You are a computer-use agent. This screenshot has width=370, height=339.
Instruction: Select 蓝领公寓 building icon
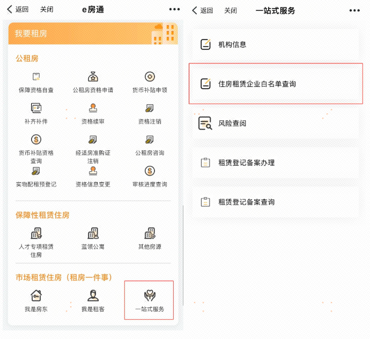coord(93,233)
